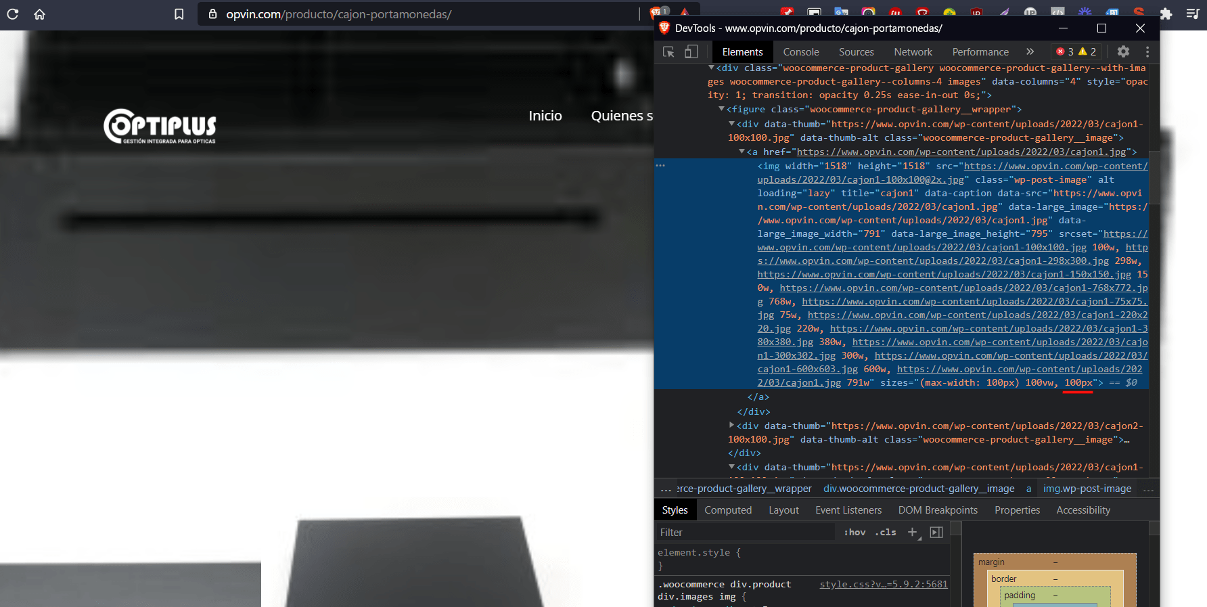1207x607 pixels.
Task: Click the purple feather extension icon
Action: pos(1004,12)
